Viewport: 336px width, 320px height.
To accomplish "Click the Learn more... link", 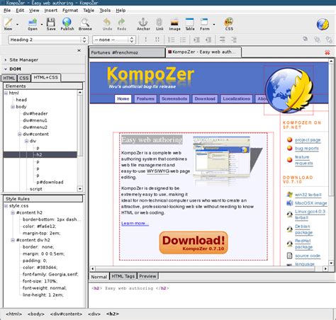I will coord(135,223).
